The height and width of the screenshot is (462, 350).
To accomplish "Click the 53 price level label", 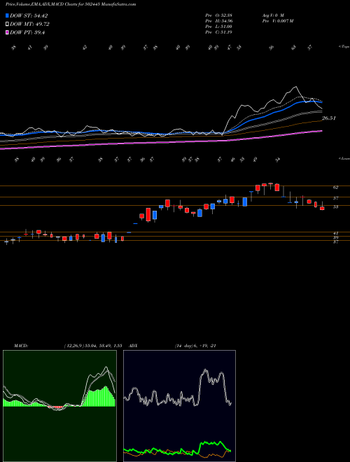I will coord(335,206).
